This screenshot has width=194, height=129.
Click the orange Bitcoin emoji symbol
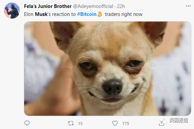point(100,14)
